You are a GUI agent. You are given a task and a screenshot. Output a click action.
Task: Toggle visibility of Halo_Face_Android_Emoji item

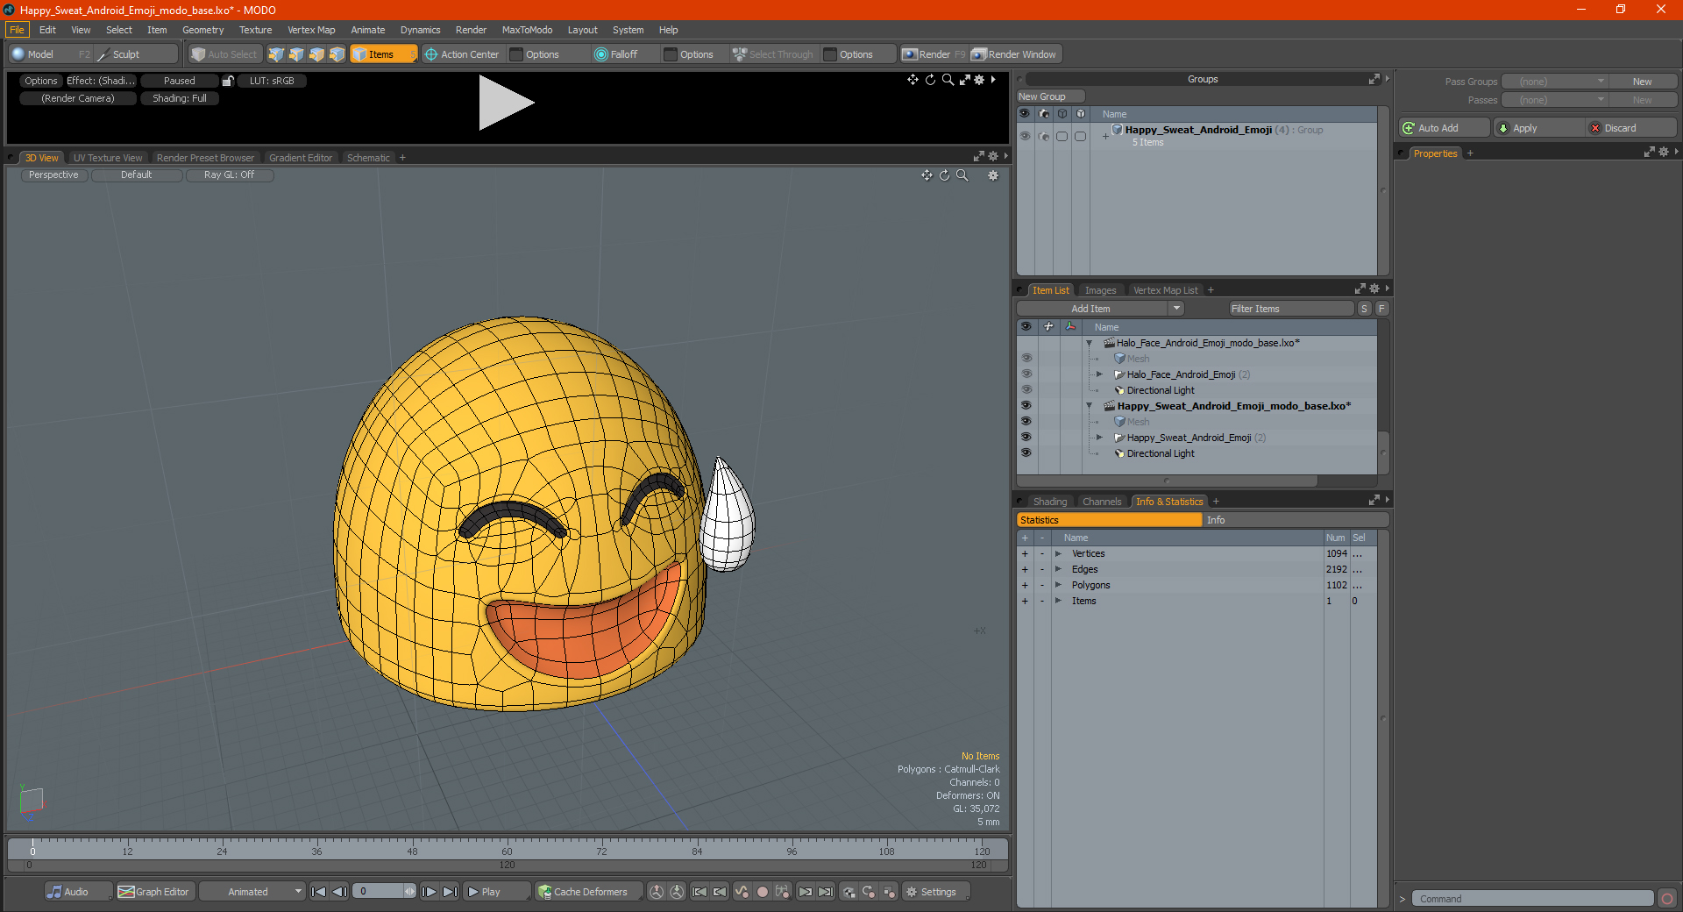1026,374
